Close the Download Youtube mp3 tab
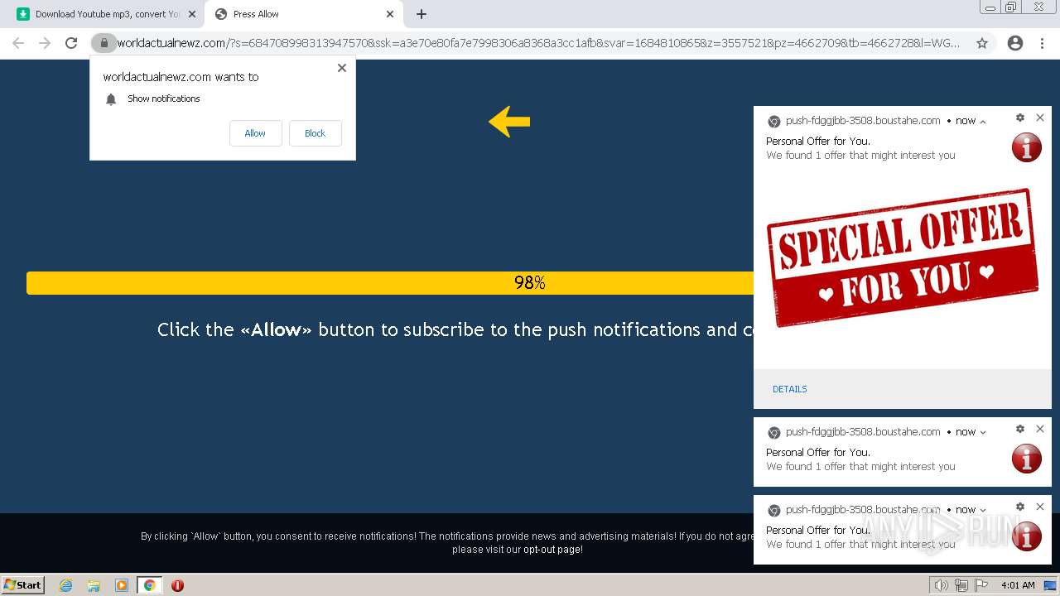This screenshot has height=596, width=1060. click(x=192, y=14)
